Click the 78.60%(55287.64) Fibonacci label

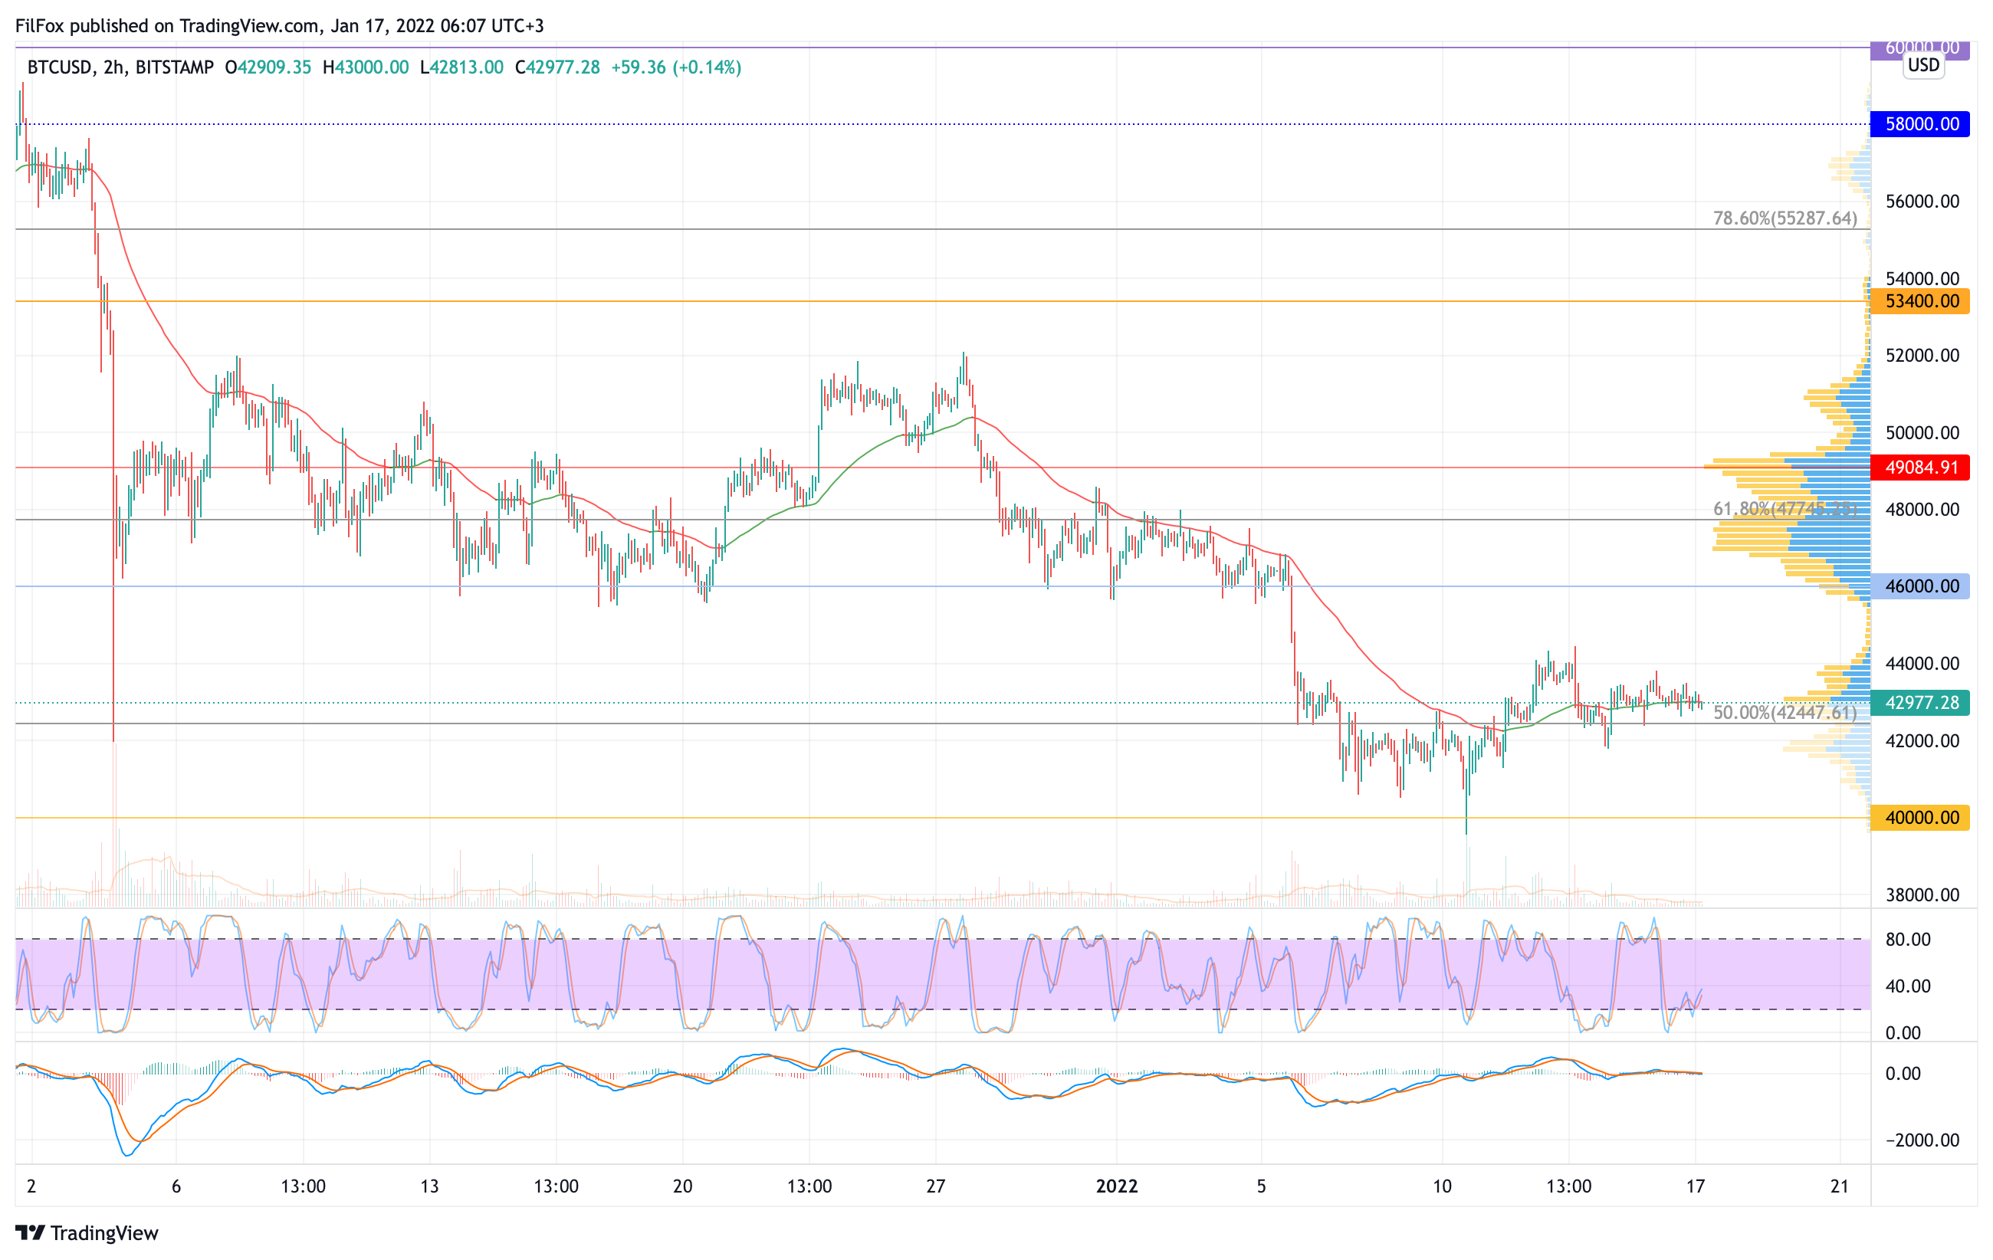(x=1785, y=218)
